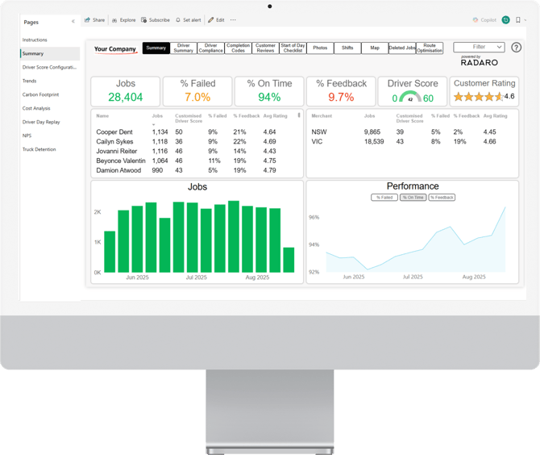540x455 pixels.
Task: Open the Driver Compliance tab
Action: point(211,48)
